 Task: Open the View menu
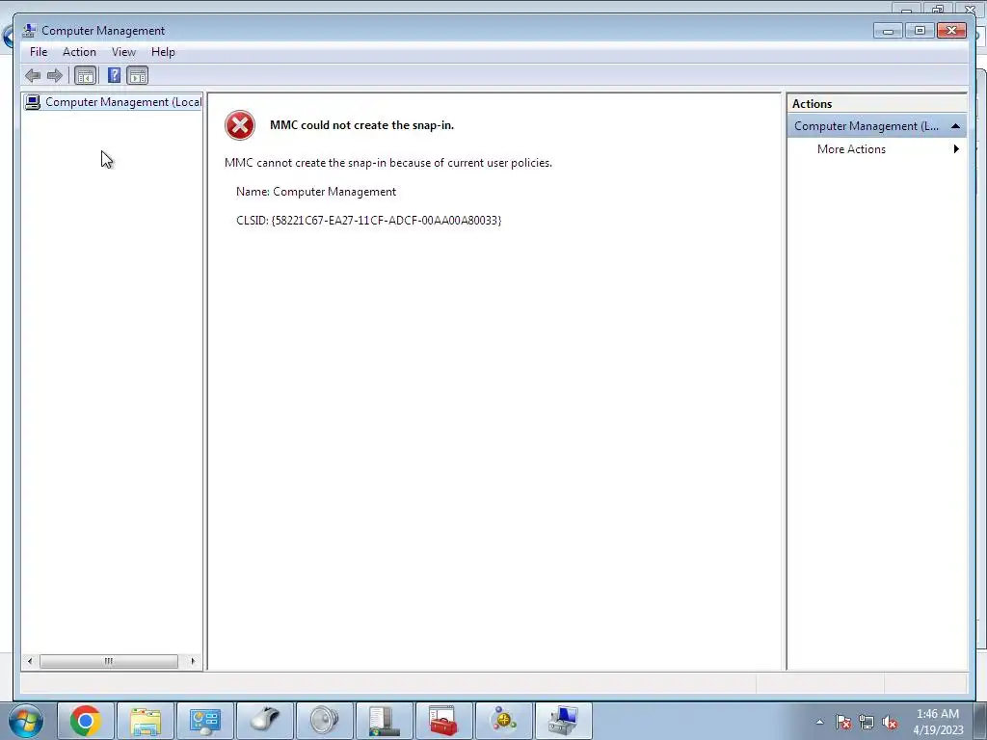tap(123, 52)
